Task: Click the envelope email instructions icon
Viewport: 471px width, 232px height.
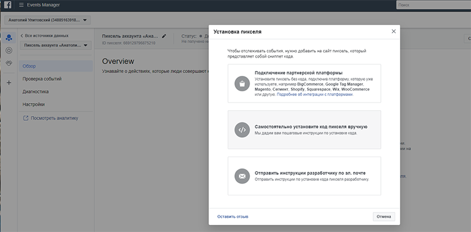Action: click(242, 176)
